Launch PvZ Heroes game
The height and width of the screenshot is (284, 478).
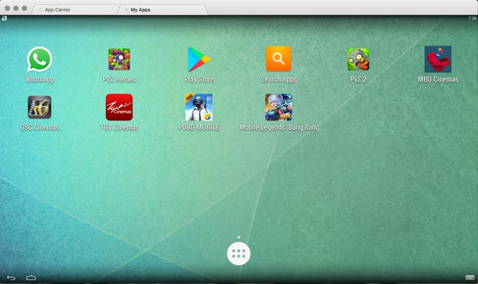pyautogui.click(x=119, y=59)
